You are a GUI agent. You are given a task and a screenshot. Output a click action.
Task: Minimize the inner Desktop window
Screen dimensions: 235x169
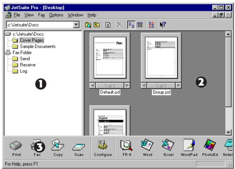[215, 15]
